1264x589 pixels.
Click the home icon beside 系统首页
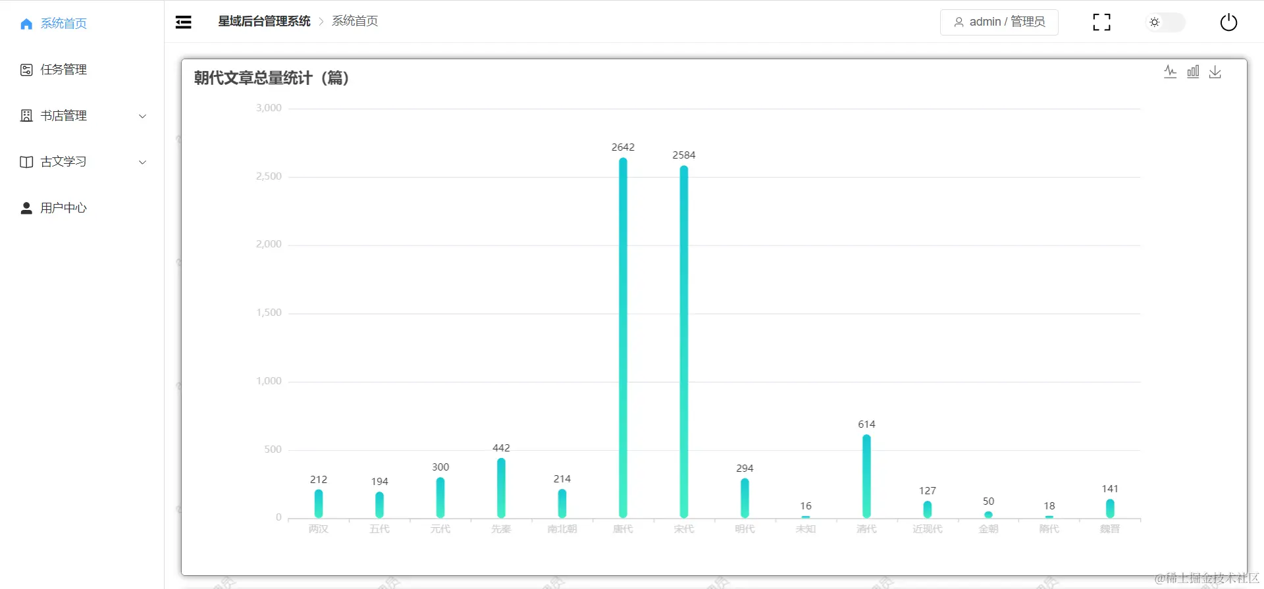click(x=26, y=24)
